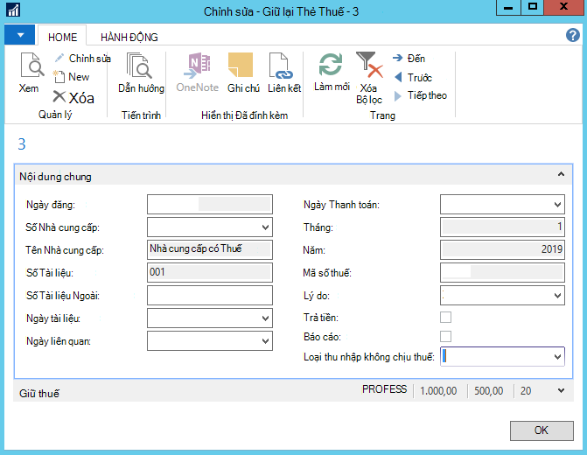Image resolution: width=587 pixels, height=455 pixels.
Task: Minimize the window
Action: click(x=508, y=8)
